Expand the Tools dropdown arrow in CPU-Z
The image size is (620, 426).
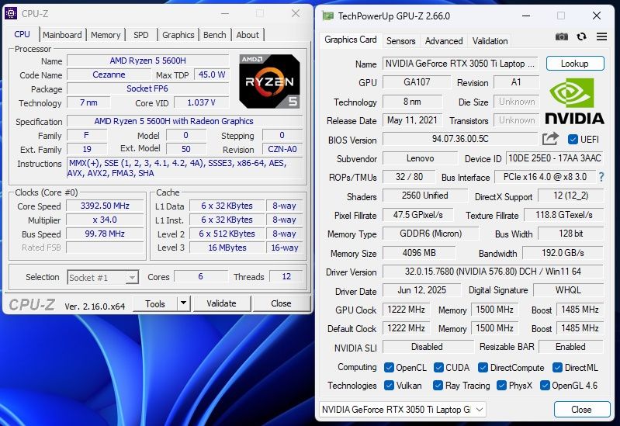point(183,303)
